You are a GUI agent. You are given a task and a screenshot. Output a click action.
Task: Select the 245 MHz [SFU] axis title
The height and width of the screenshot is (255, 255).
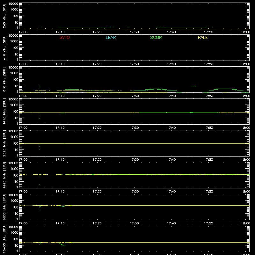pos(4,16)
